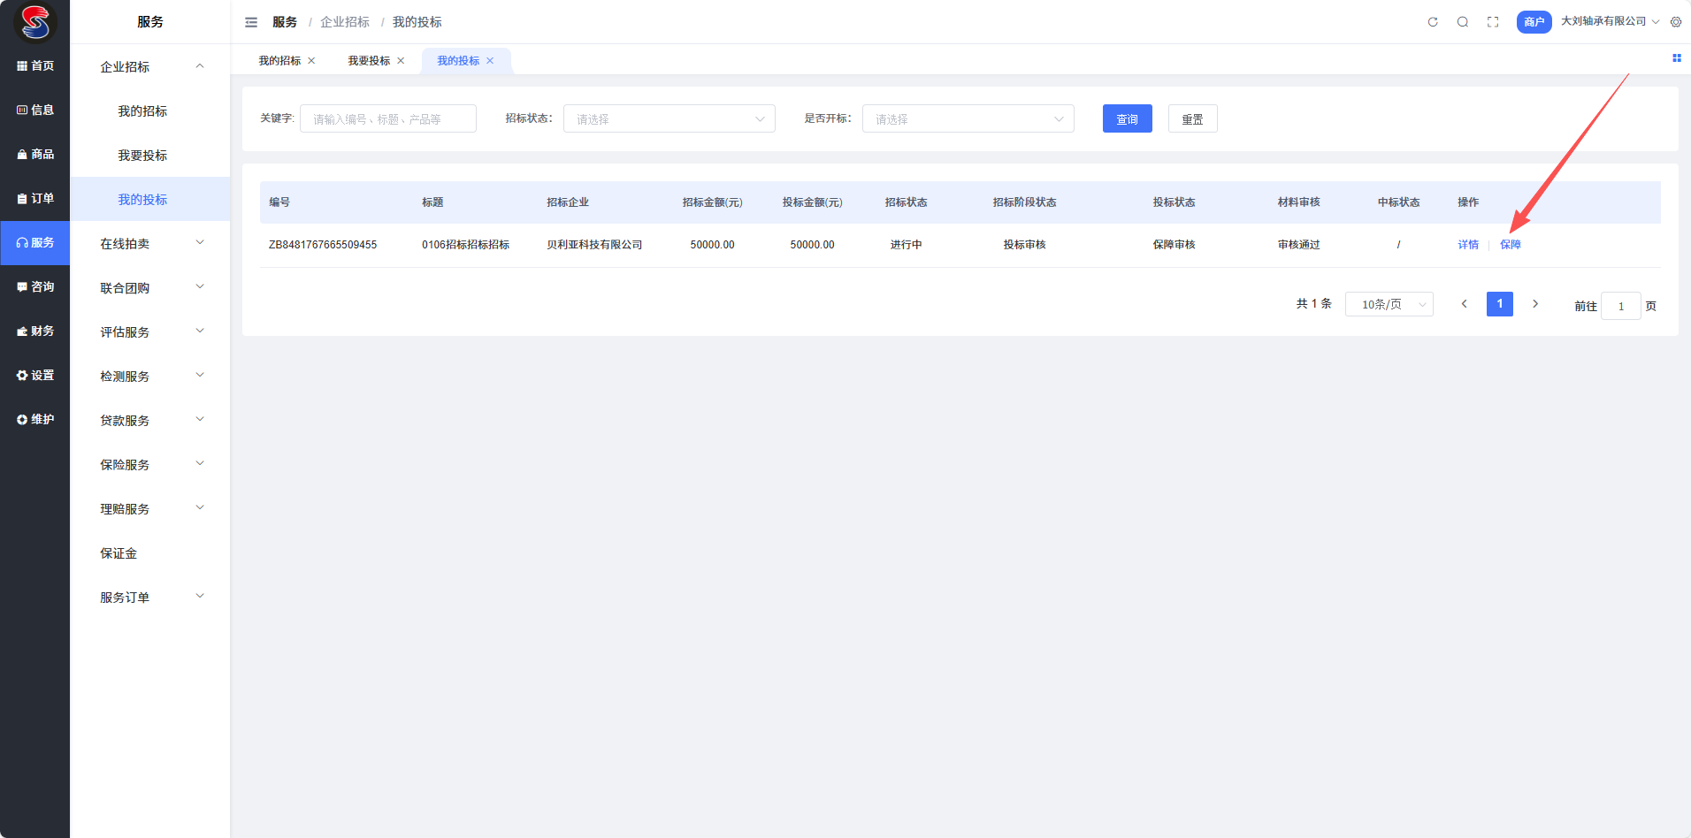
Task: Click the refresh icon in top bar
Action: click(x=1433, y=22)
